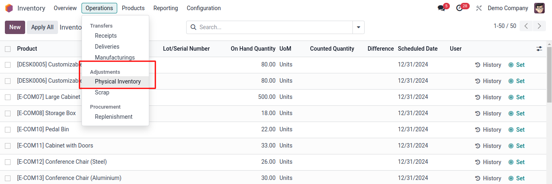Click the column settings adjust icon
Image resolution: width=552 pixels, height=184 pixels.
tap(539, 49)
